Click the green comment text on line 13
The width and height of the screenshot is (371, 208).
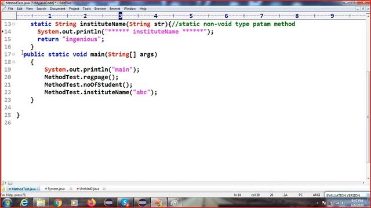coord(233,24)
